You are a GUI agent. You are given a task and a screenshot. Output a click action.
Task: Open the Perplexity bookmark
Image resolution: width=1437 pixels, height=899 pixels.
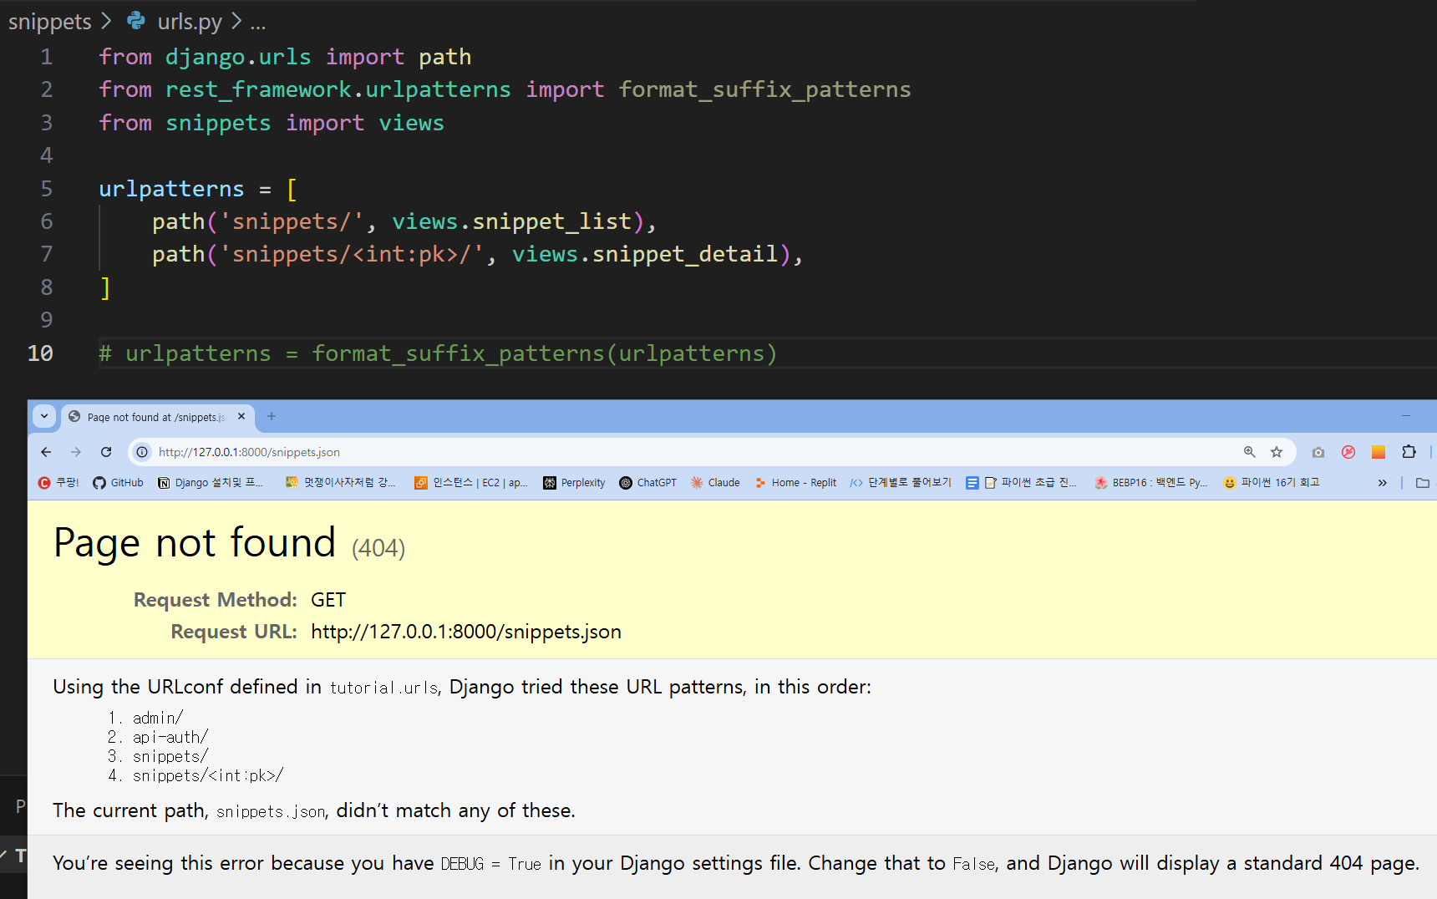click(574, 483)
